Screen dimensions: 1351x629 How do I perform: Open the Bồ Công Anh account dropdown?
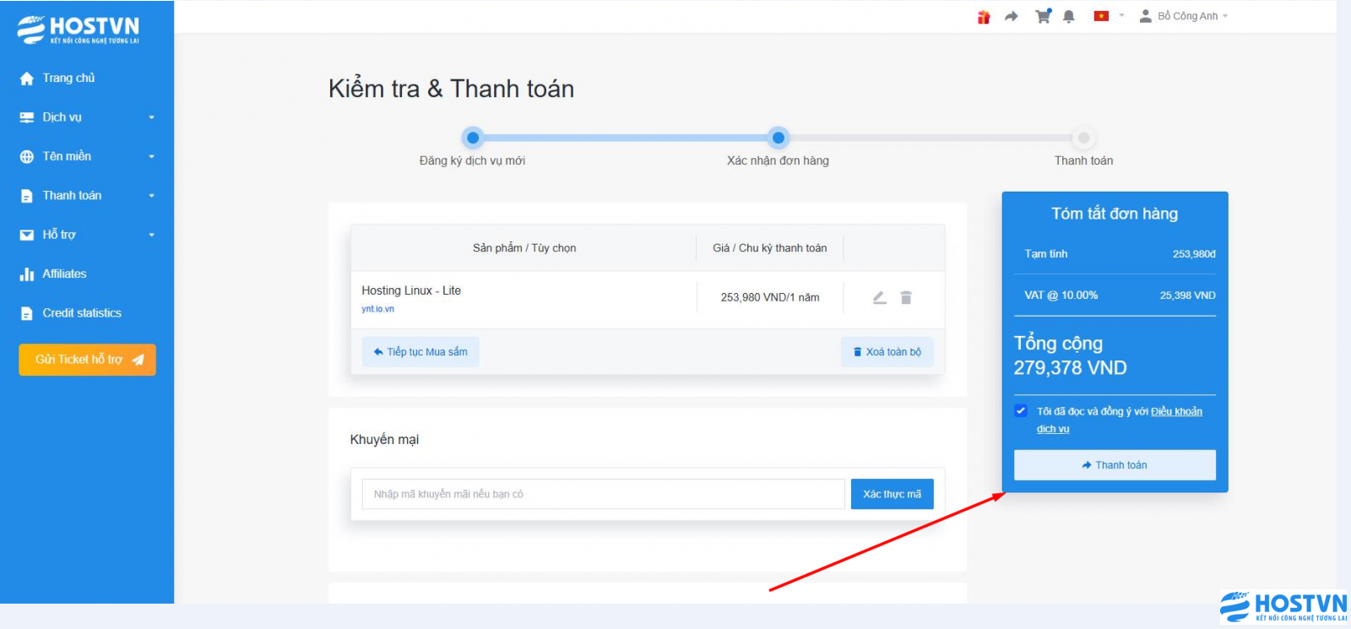(1184, 16)
